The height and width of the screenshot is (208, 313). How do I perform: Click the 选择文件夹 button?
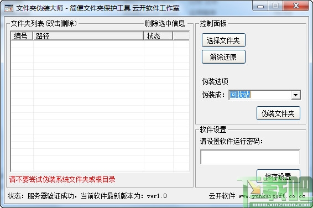[223, 40]
